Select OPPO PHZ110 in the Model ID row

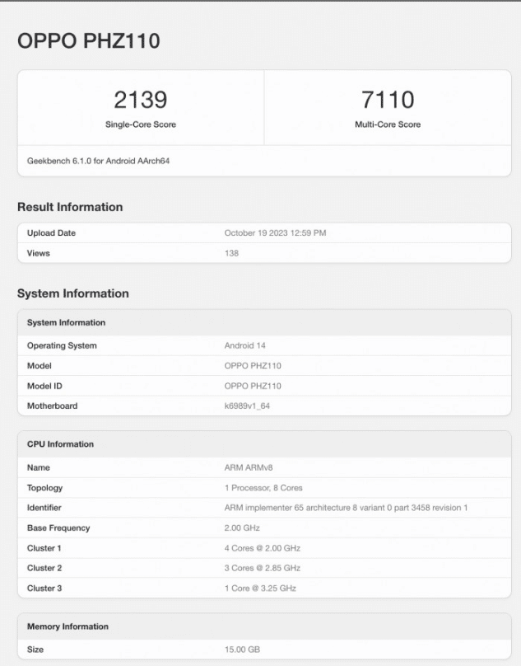pyautogui.click(x=253, y=386)
